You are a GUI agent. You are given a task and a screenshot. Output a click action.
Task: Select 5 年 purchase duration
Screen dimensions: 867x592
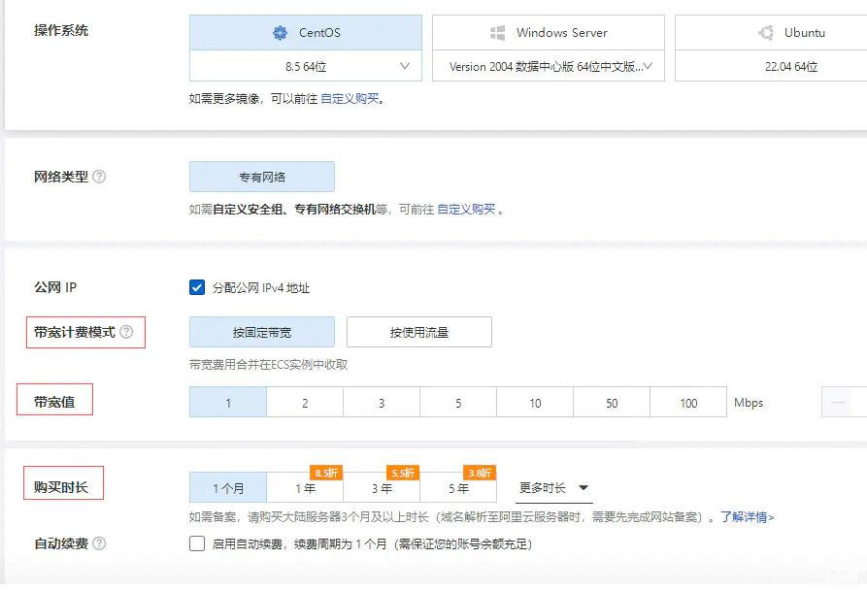coord(458,487)
